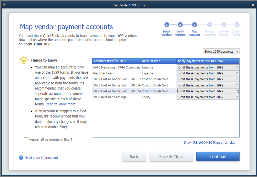Click the Back button
Viewport: 257px width, 177px height.
click(134, 157)
